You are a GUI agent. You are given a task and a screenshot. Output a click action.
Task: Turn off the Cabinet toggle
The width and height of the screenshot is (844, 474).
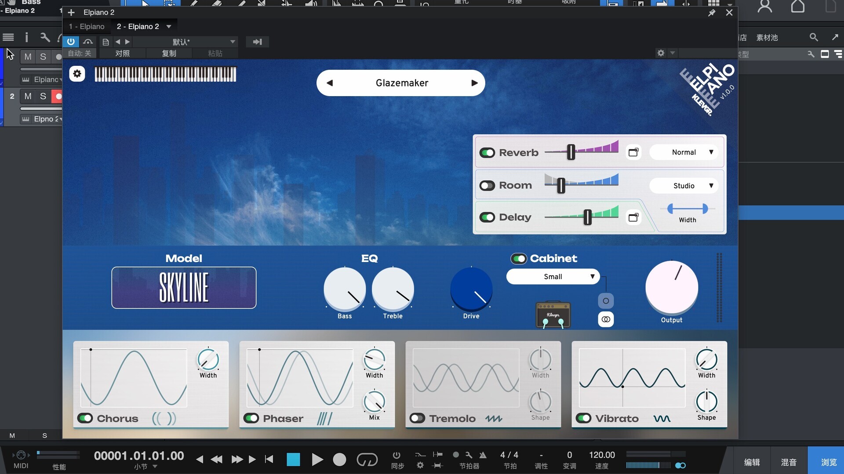pos(519,259)
